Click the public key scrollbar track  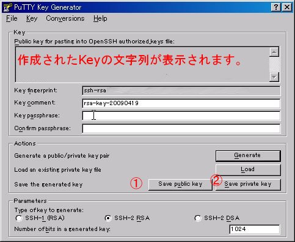point(274,65)
